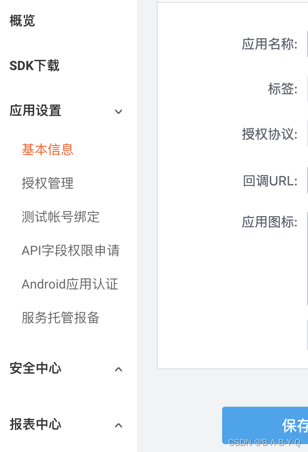
Task: Open API字段权限申请 page
Action: pos(70,250)
